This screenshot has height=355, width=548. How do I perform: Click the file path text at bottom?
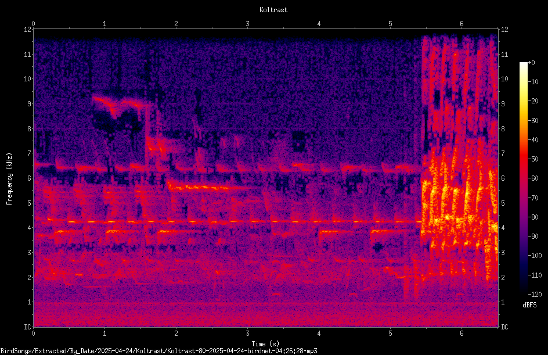(x=158, y=351)
